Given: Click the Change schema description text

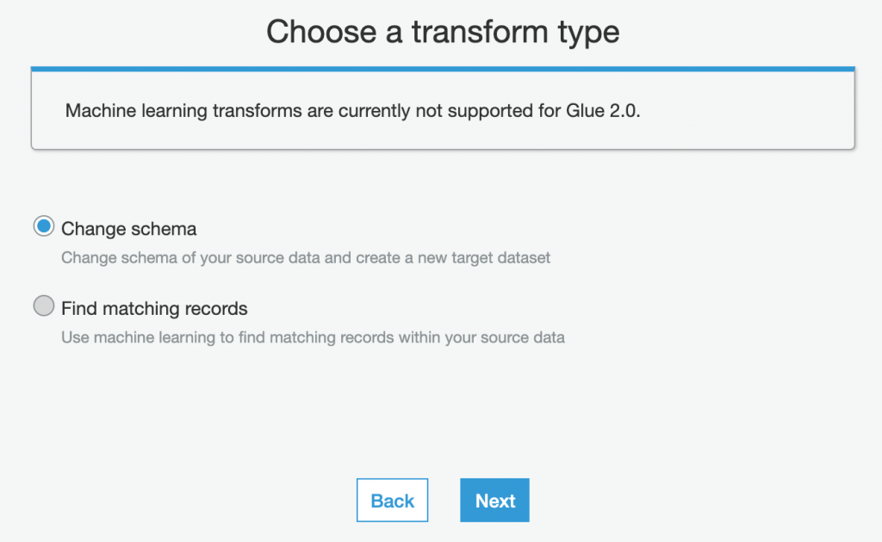Looking at the screenshot, I should point(305,257).
